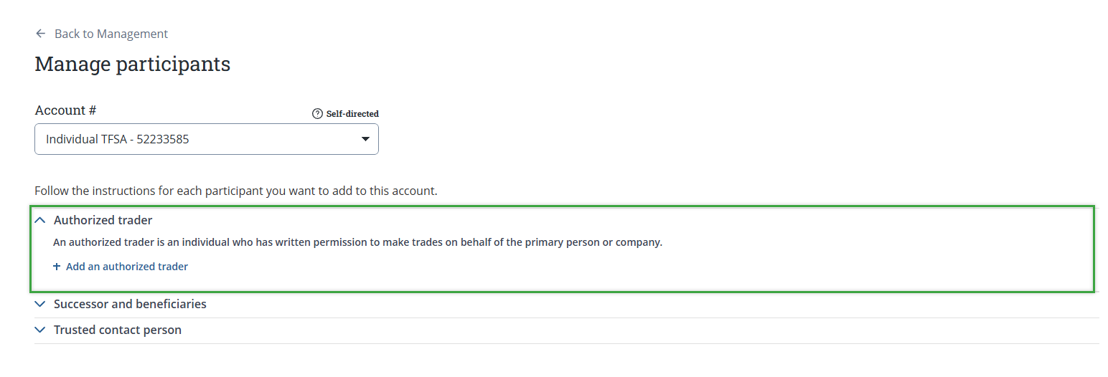Open the Account # dropdown box
1108x377 pixels.
206,139
